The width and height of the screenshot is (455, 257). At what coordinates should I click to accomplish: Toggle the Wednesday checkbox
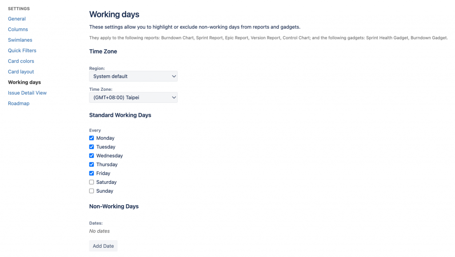(92, 156)
